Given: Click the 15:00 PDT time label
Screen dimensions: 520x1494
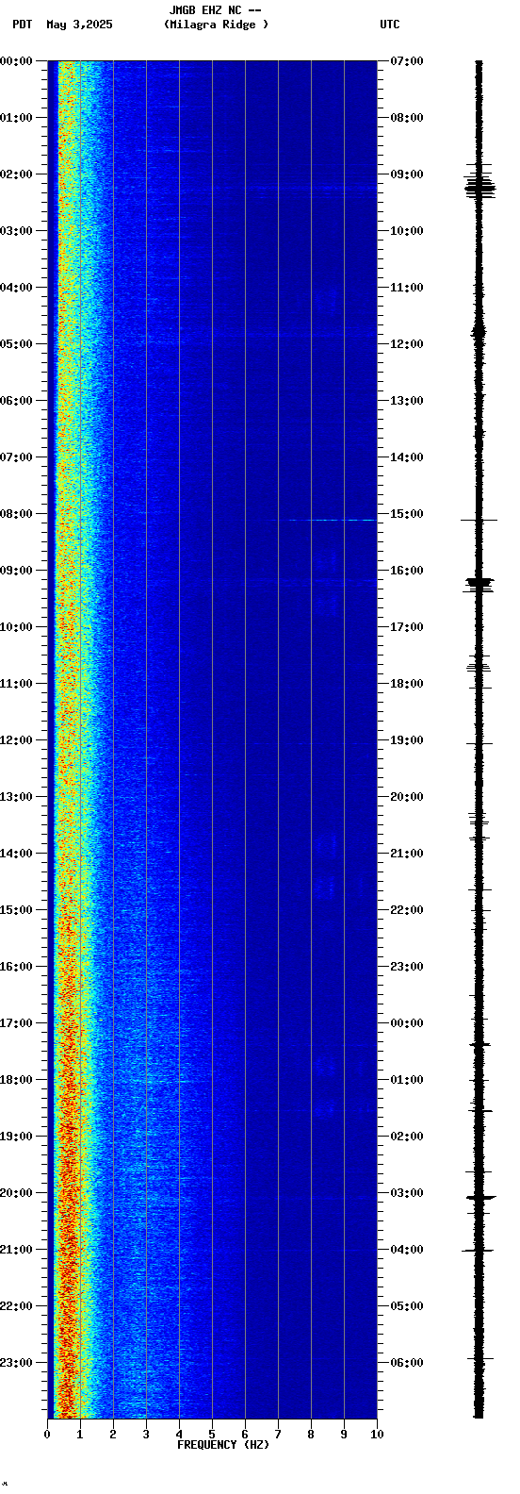Looking at the screenshot, I should (x=17, y=910).
